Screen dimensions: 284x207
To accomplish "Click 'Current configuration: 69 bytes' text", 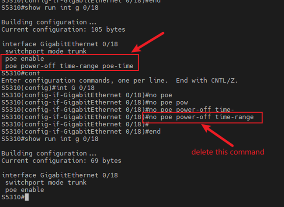I will click(x=61, y=161).
